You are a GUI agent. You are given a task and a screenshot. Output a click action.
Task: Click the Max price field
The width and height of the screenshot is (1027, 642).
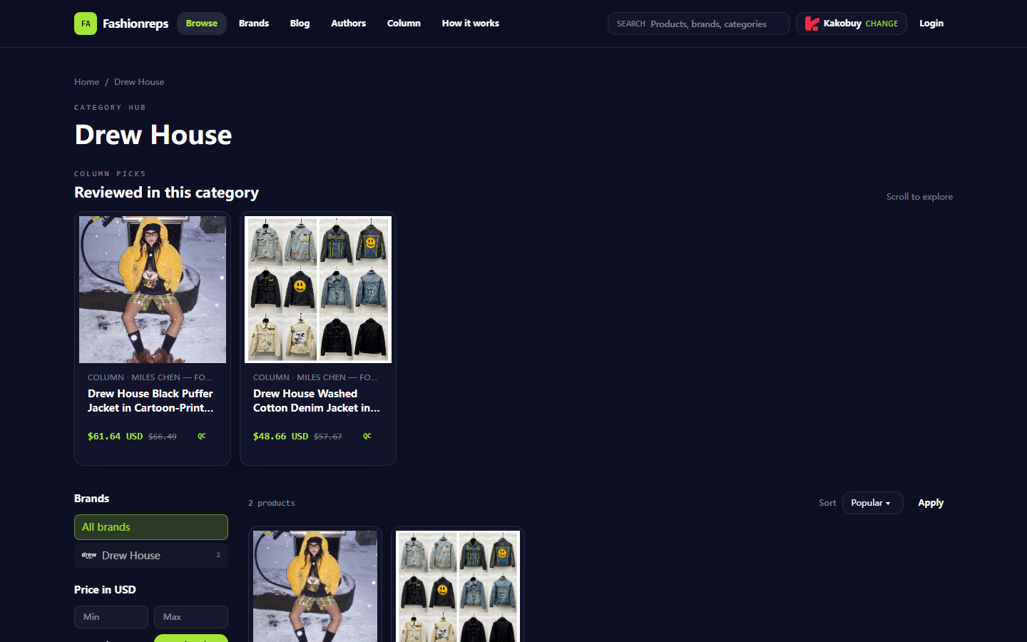pos(191,617)
